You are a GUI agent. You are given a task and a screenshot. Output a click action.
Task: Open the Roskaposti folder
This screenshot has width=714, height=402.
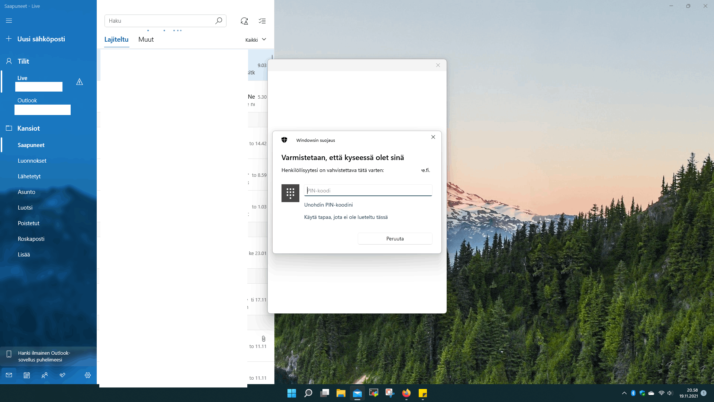pos(48,239)
